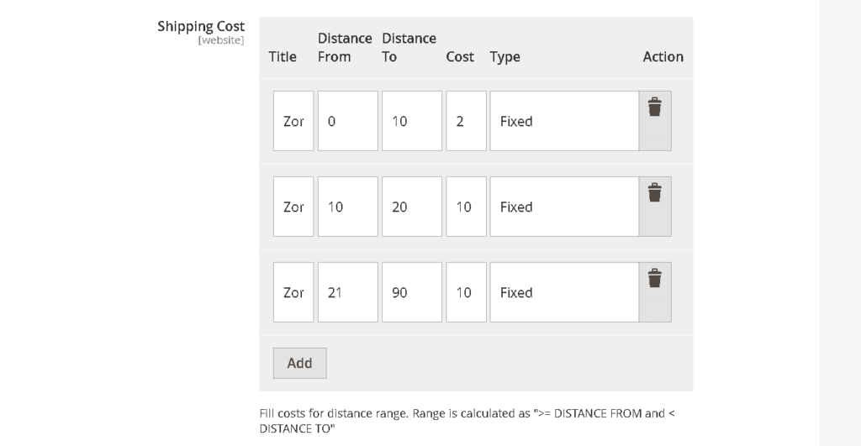This screenshot has height=446, width=861.
Task: Click Distance From field showing 0
Action: (347, 121)
